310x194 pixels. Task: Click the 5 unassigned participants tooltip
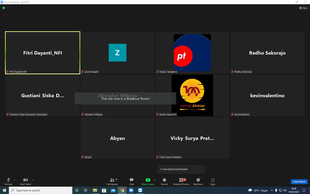point(181,169)
